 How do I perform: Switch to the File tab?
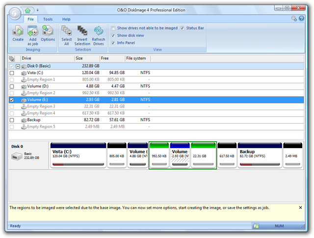[x=30, y=19]
